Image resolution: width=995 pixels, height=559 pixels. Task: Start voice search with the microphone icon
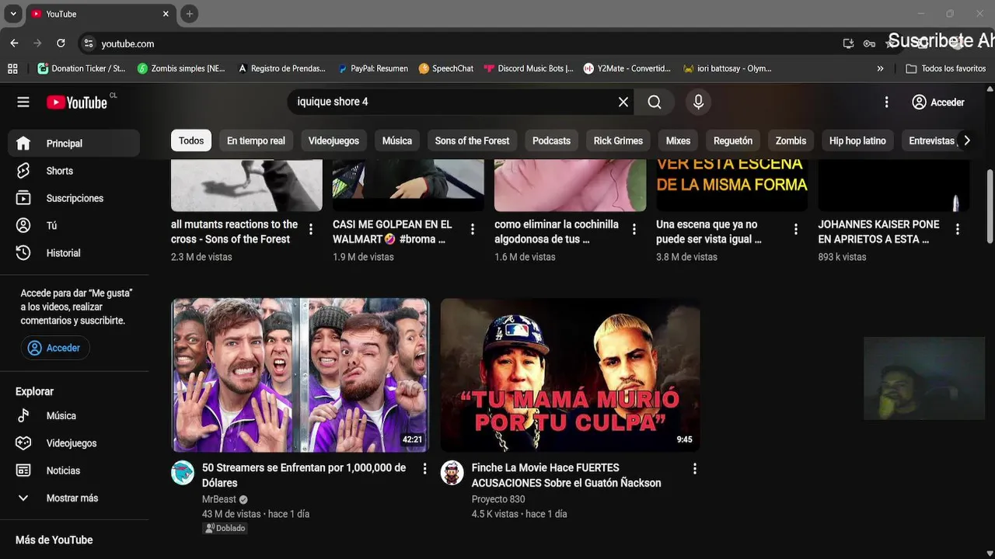point(698,102)
